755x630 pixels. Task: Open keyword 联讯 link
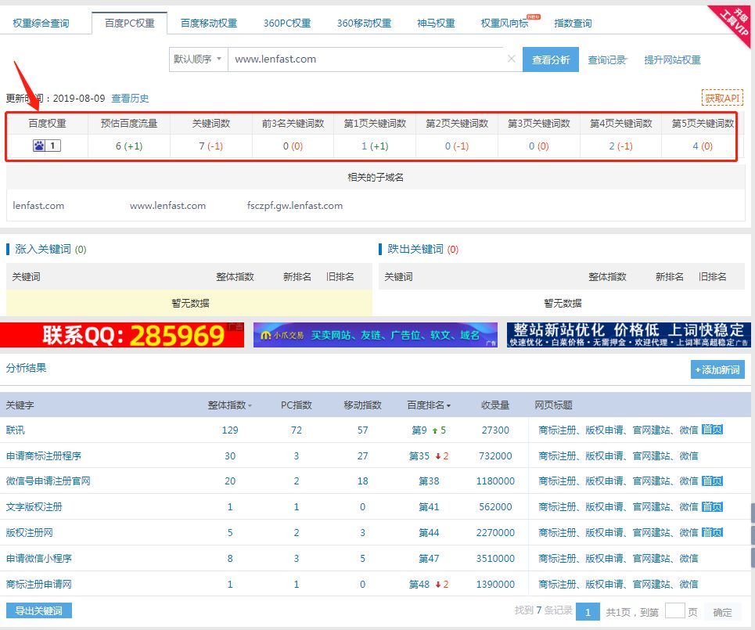[16, 430]
